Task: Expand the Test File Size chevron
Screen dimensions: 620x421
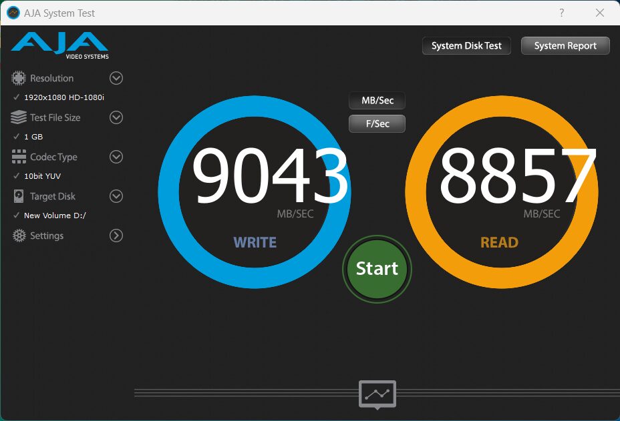Action: tap(116, 117)
